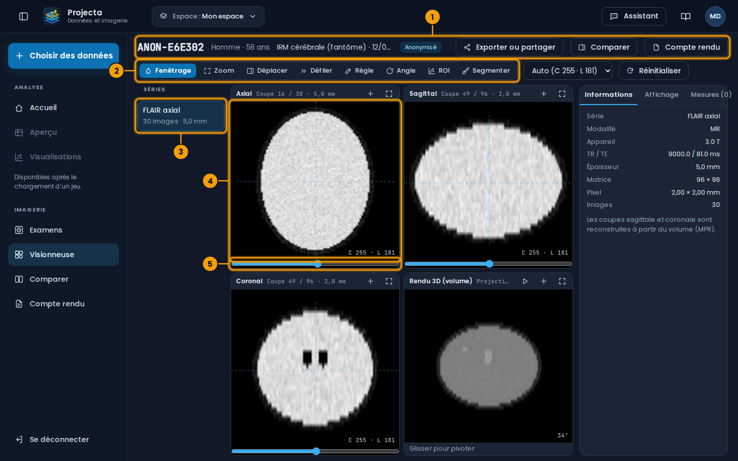Select the Déplacer pan tool
This screenshot has width=738, height=461.
point(267,71)
